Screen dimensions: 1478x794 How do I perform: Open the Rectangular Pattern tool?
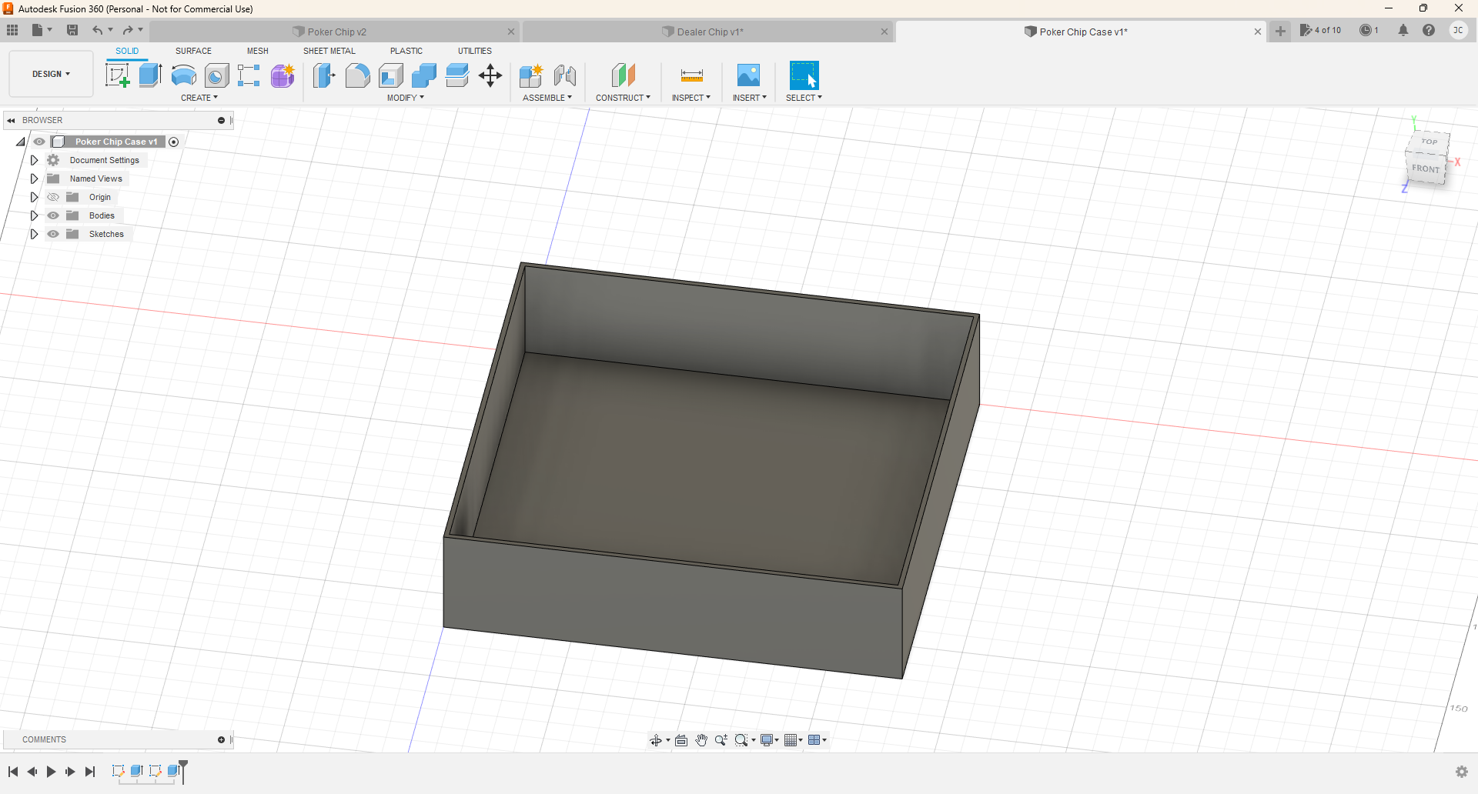coord(249,75)
